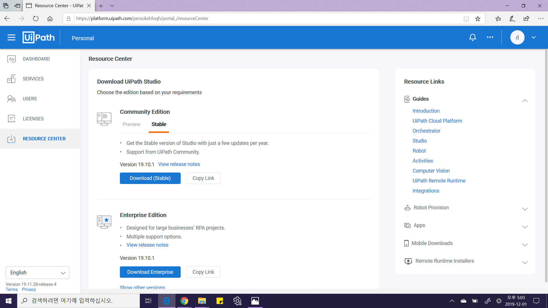The height and width of the screenshot is (308, 548).
Task: Open Licenses in the sidebar
Action: coord(33,119)
